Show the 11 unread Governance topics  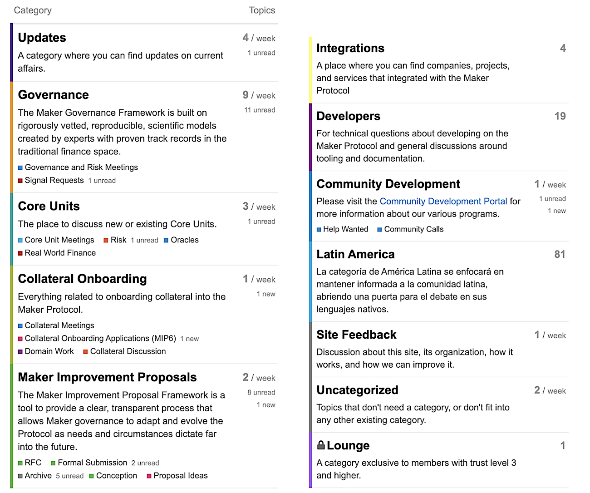260,110
